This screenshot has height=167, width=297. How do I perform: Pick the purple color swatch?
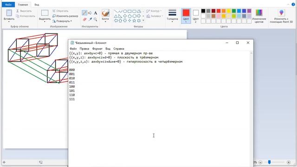(249, 11)
